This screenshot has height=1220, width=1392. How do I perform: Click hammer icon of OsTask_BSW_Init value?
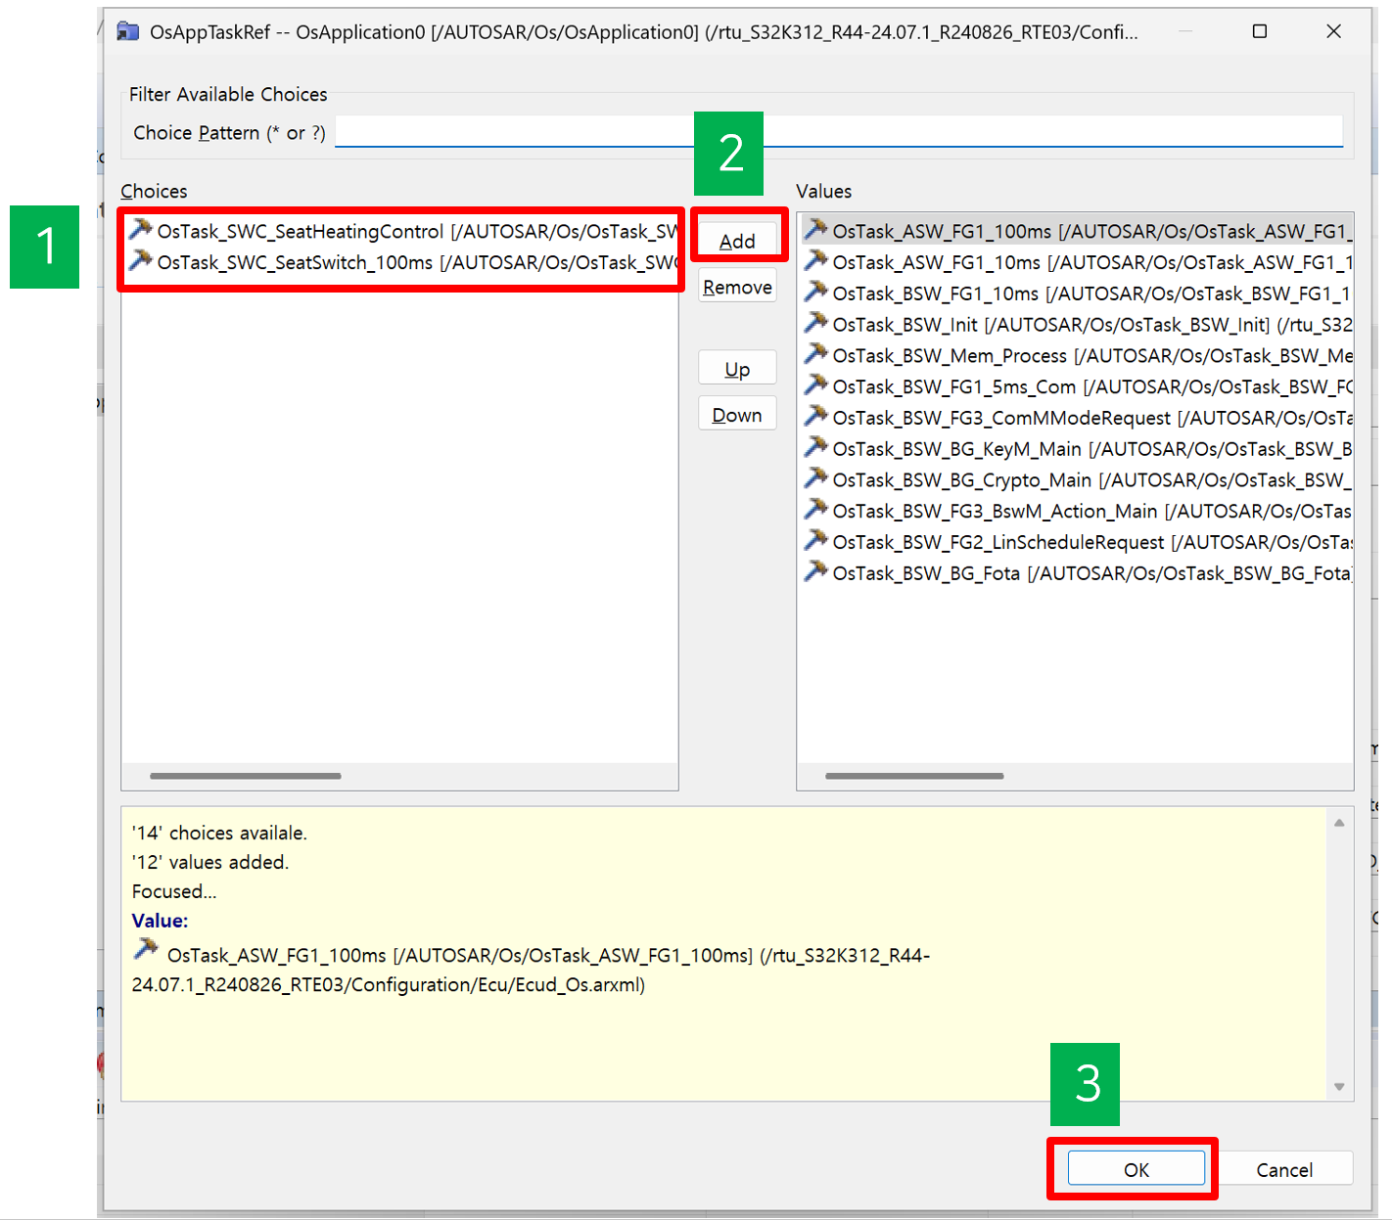(815, 324)
